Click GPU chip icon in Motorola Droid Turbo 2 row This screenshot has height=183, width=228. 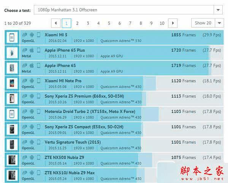pyautogui.click(x=25, y=112)
